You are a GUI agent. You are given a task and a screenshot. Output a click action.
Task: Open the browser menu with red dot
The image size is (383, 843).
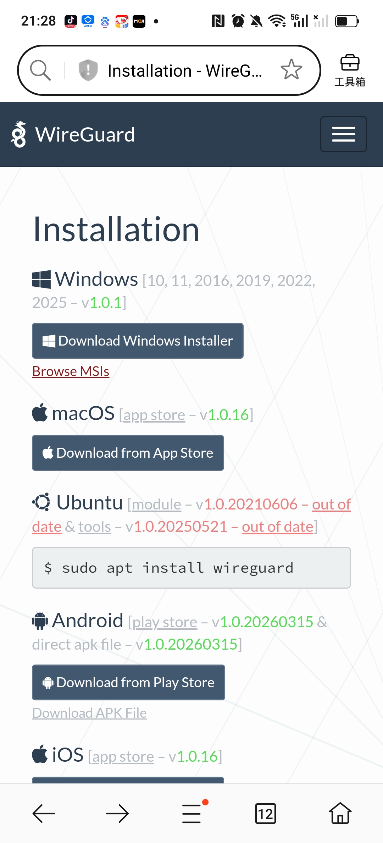tap(192, 813)
